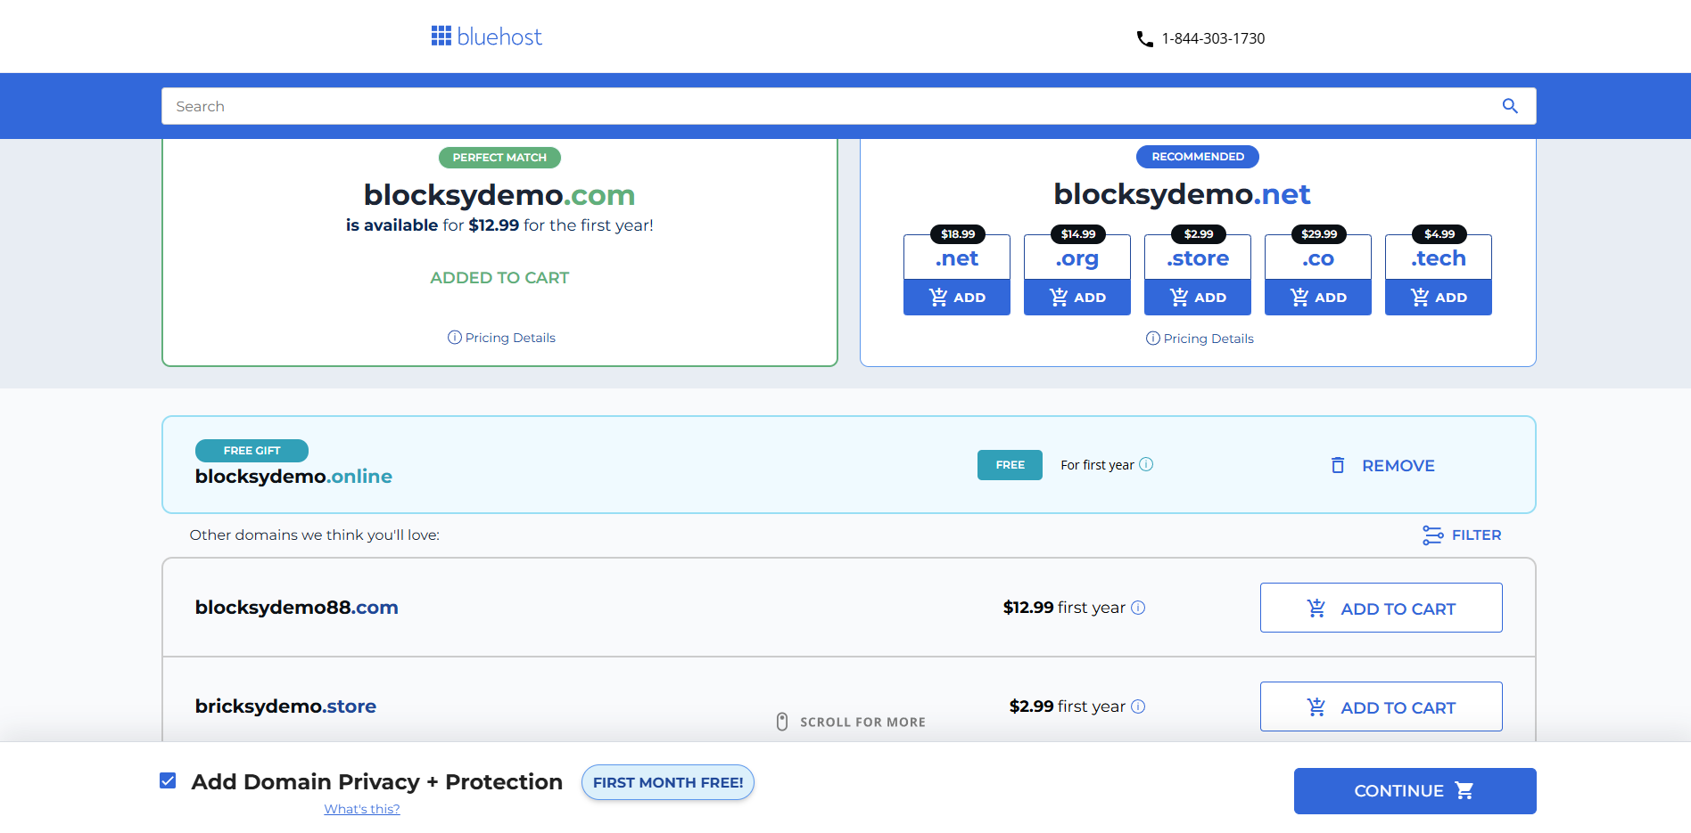Add the .tech domain to cart
The width and height of the screenshot is (1691, 833).
point(1439,298)
